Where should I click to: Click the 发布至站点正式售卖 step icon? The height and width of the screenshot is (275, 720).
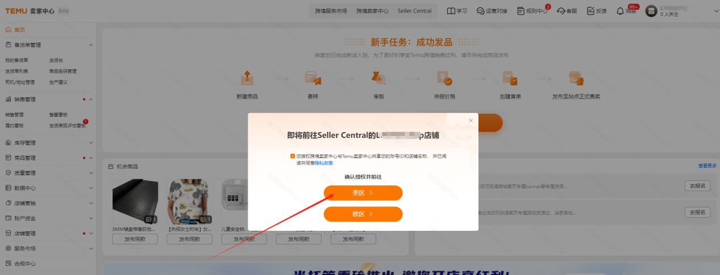pyautogui.click(x=576, y=78)
